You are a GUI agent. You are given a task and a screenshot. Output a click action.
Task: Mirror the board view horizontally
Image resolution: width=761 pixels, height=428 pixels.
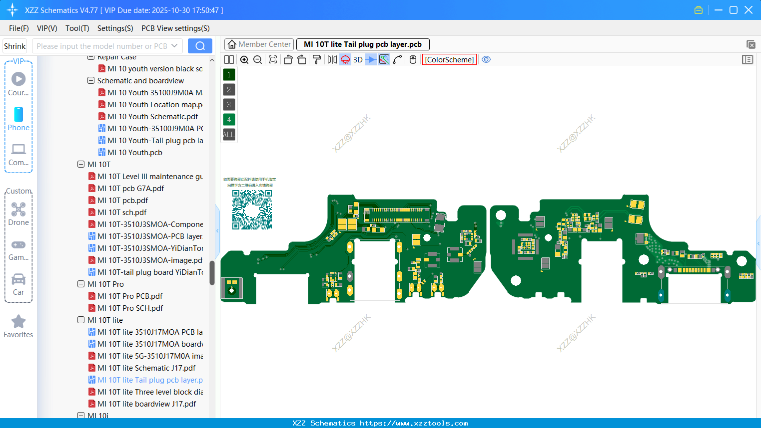tap(331, 59)
